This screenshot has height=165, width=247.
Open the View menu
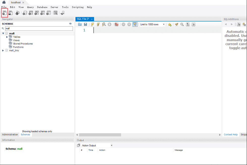[x=21, y=7]
